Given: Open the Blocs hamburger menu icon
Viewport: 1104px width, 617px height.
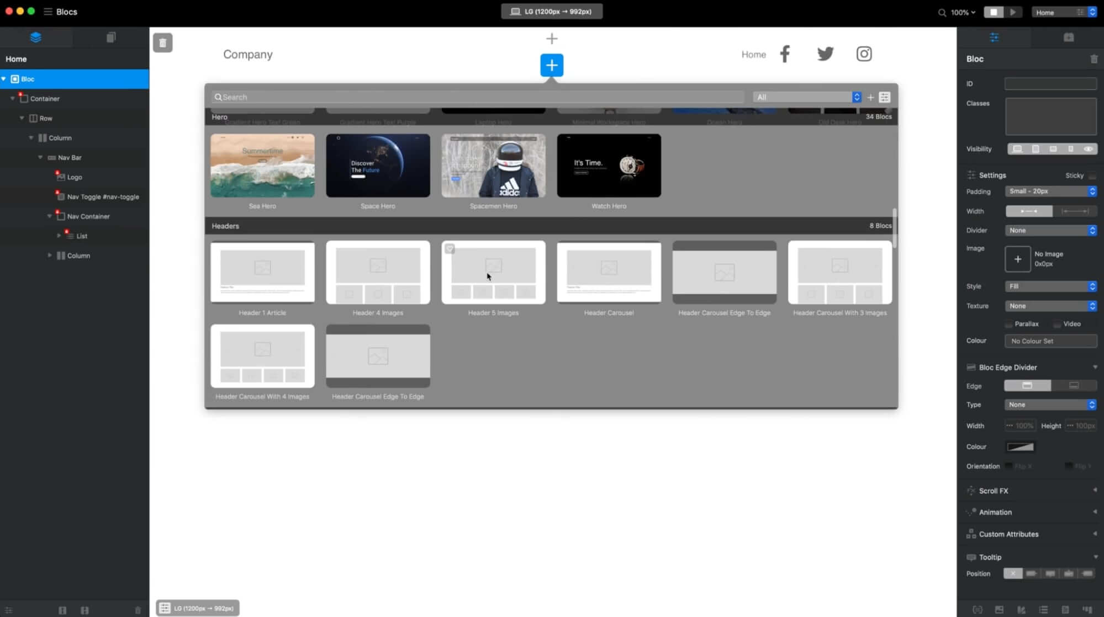Looking at the screenshot, I should (48, 12).
